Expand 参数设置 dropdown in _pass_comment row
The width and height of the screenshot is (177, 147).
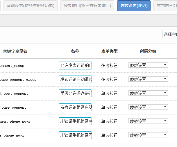(x=148, y=107)
